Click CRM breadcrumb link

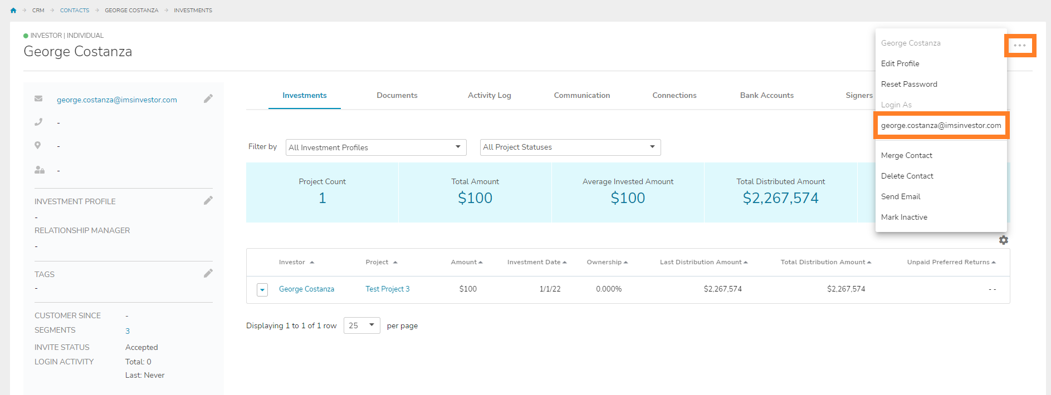tap(38, 11)
